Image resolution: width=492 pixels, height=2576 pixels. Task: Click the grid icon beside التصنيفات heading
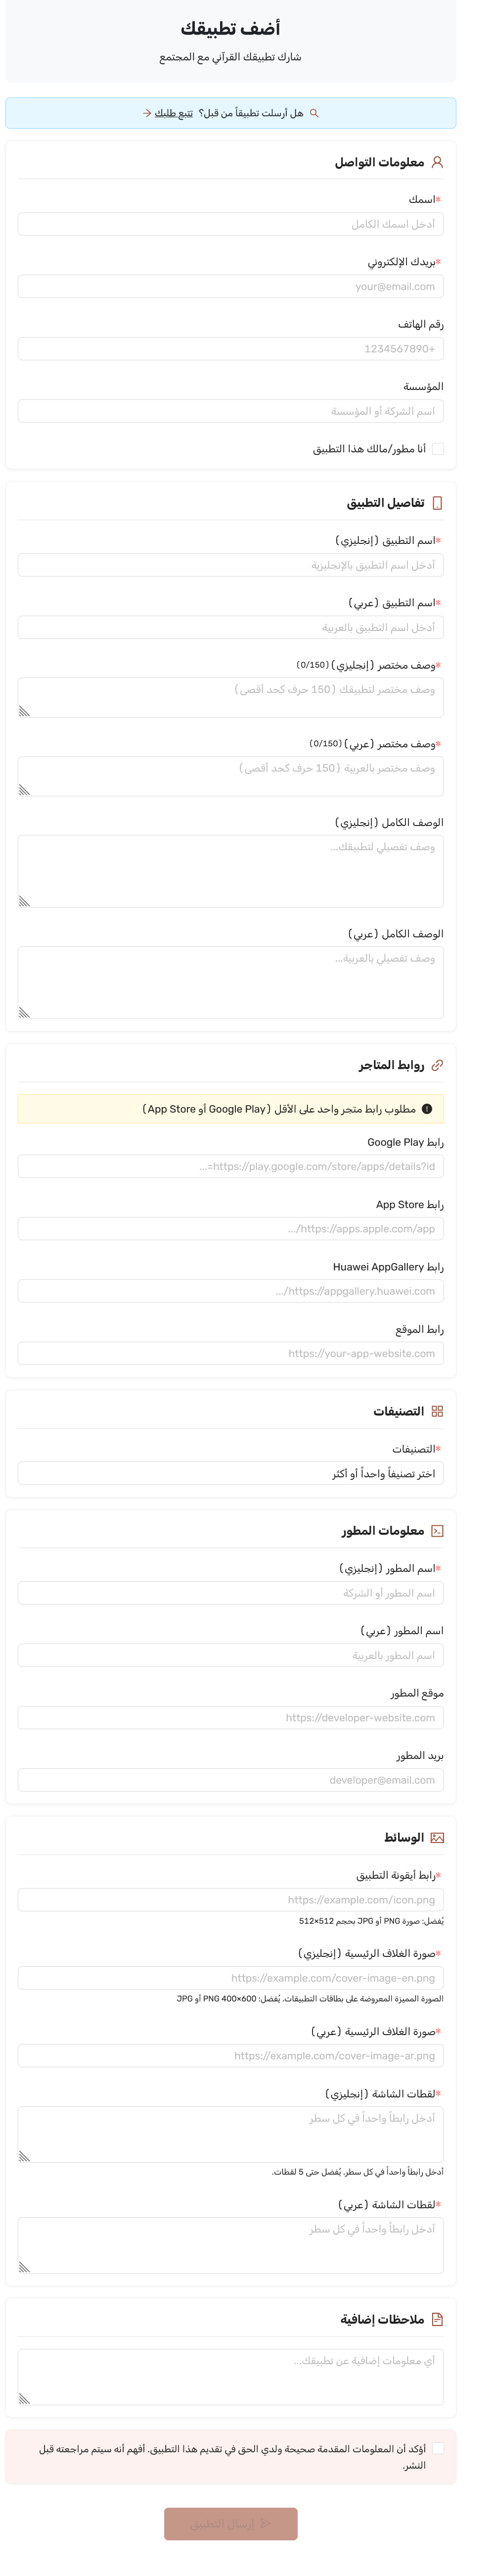point(437,1411)
